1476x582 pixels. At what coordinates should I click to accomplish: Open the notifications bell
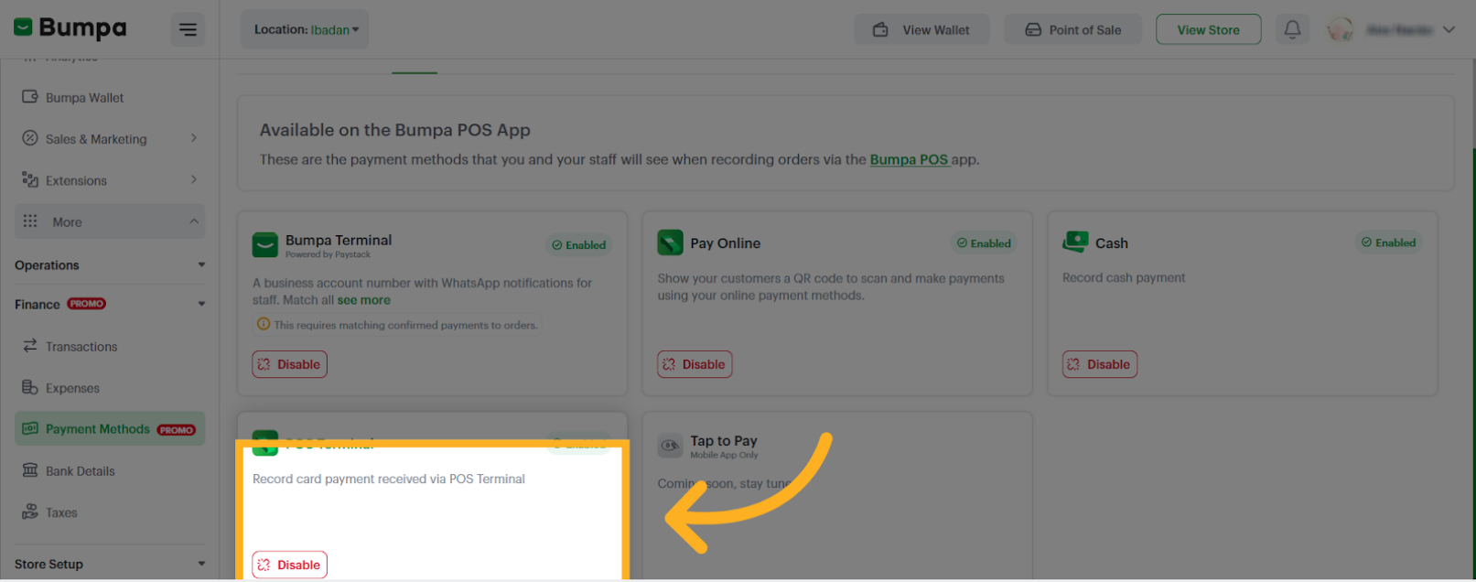[1292, 29]
